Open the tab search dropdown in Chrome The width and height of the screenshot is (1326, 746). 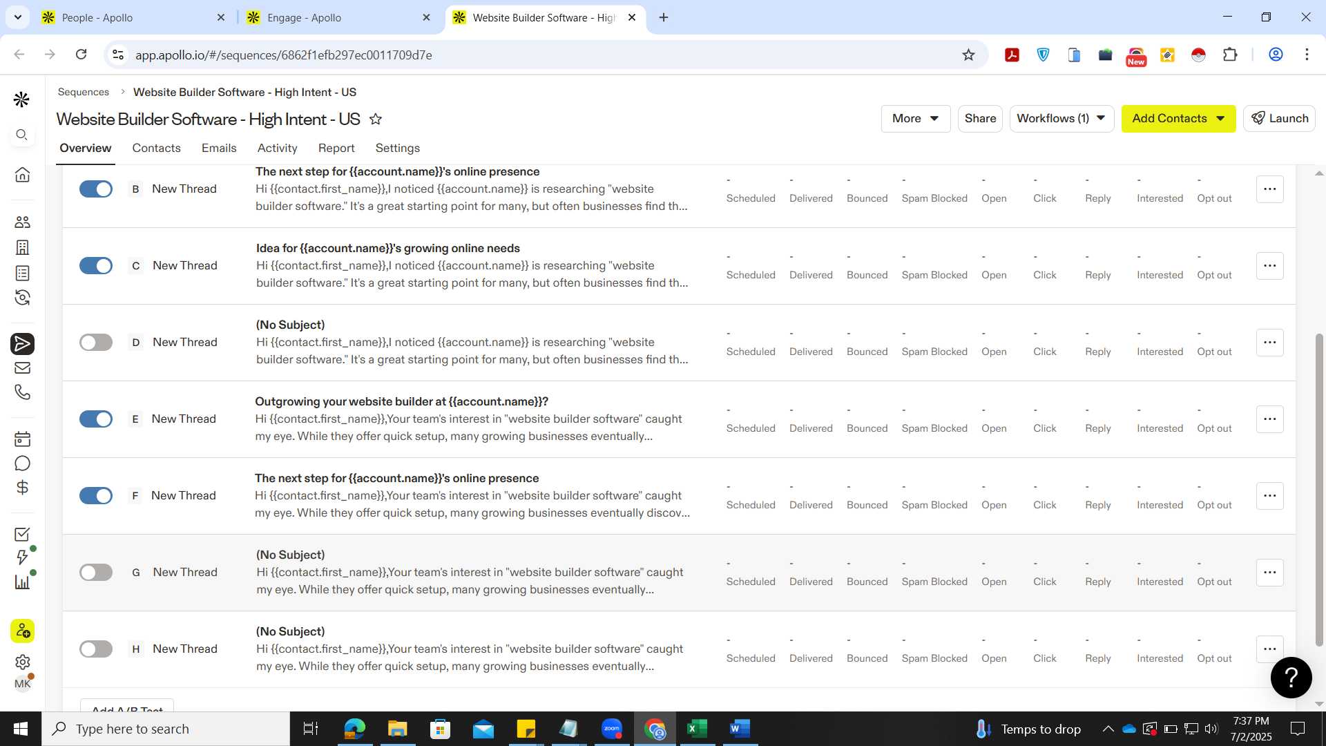pyautogui.click(x=17, y=17)
